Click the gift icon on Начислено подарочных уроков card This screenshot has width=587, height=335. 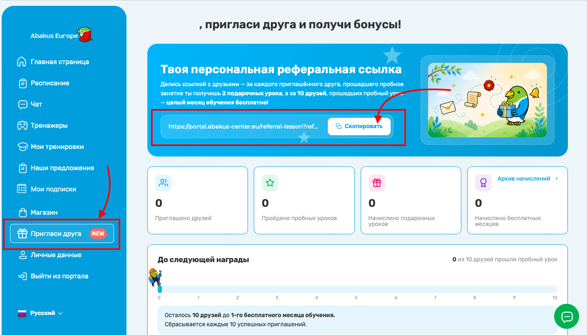click(377, 183)
